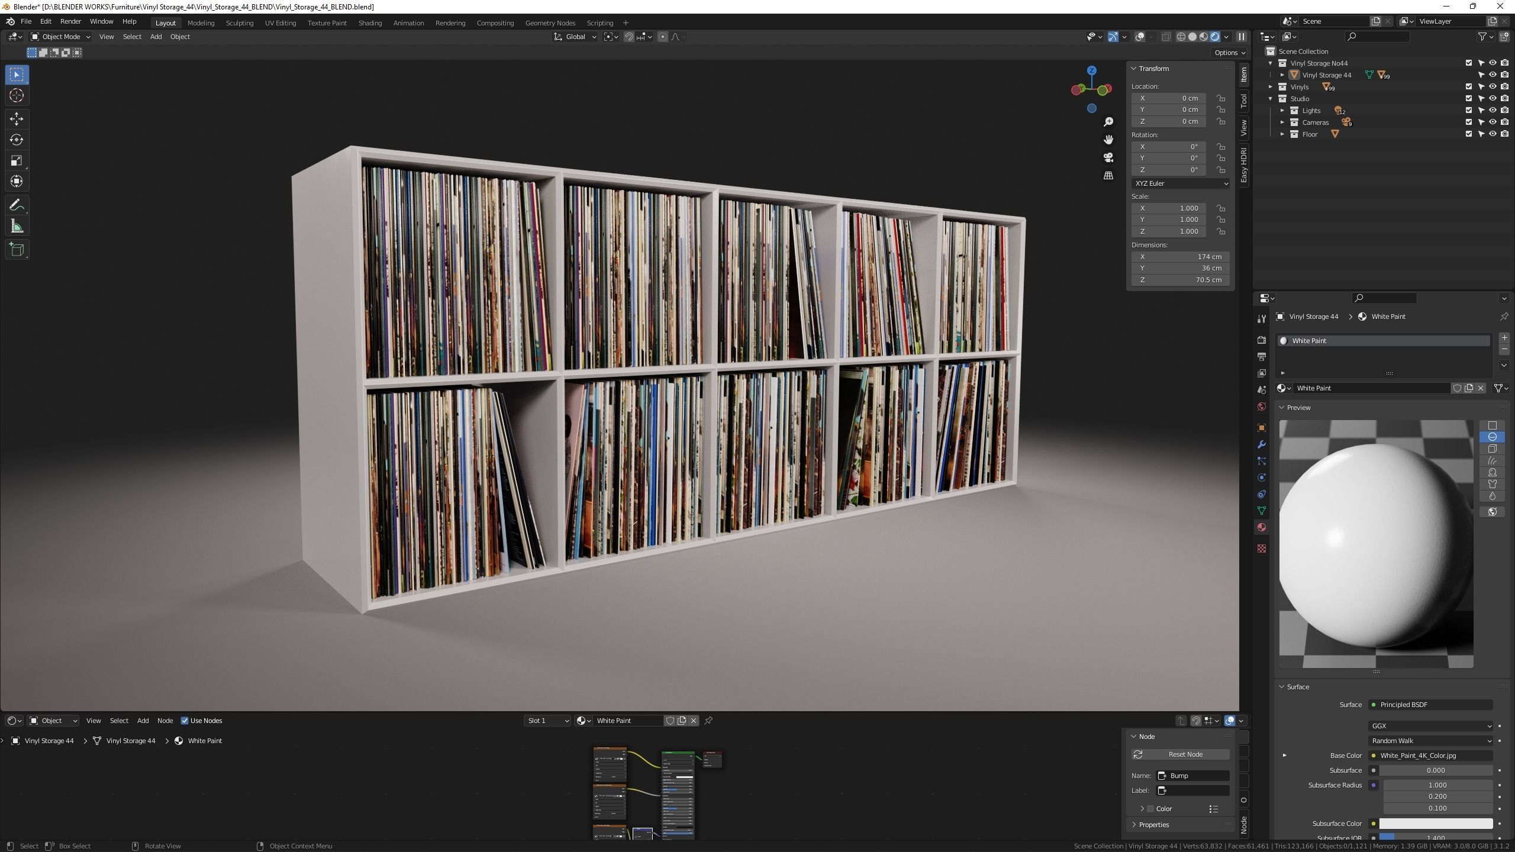Image resolution: width=1515 pixels, height=852 pixels.
Task: Open the Random Walk subsurface method dropdown
Action: point(1430,741)
